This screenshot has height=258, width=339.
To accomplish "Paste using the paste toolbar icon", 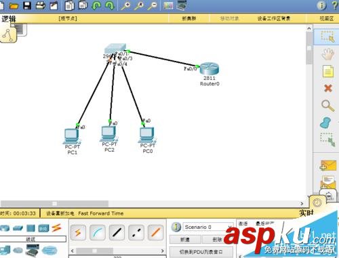I will click(83, 5).
